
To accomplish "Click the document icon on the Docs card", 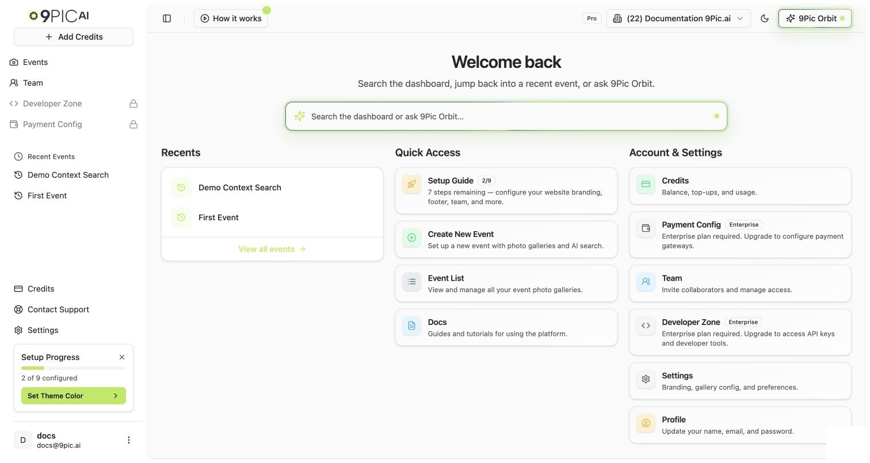I will [412, 326].
